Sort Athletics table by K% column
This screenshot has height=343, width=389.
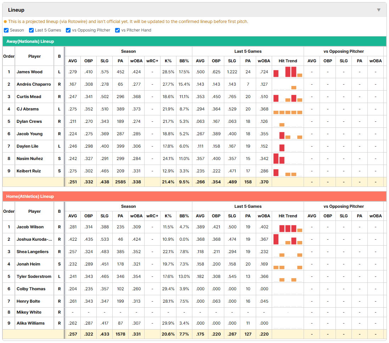(x=168, y=216)
